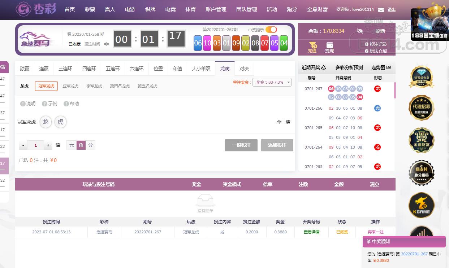Click the multiplier input field
The width and height of the screenshot is (449, 268).
(x=35, y=145)
